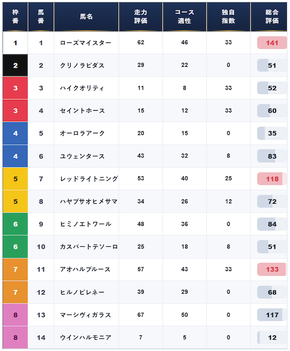Click the 走力評価 value 67
The image size is (290, 351).
click(140, 315)
